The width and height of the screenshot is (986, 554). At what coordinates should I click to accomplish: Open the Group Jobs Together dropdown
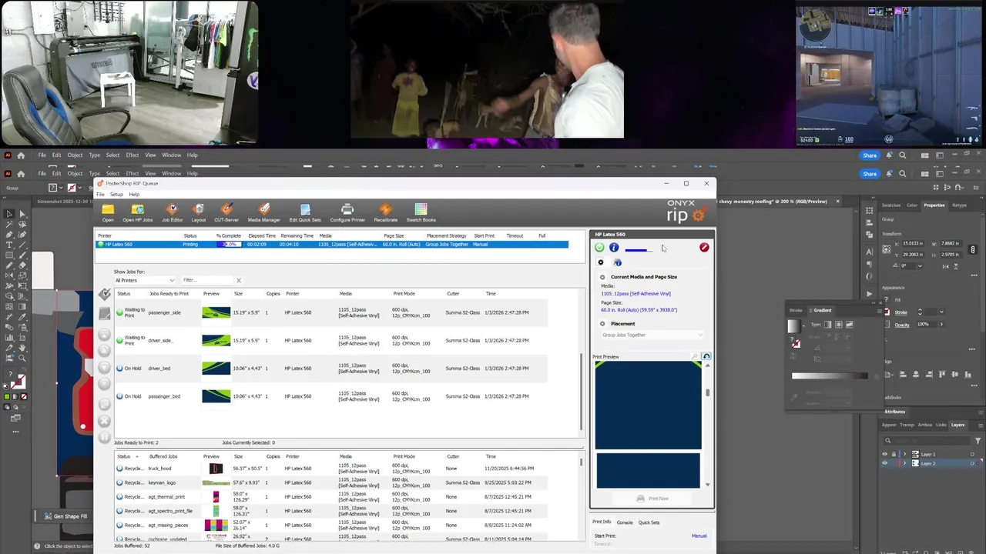tap(653, 335)
